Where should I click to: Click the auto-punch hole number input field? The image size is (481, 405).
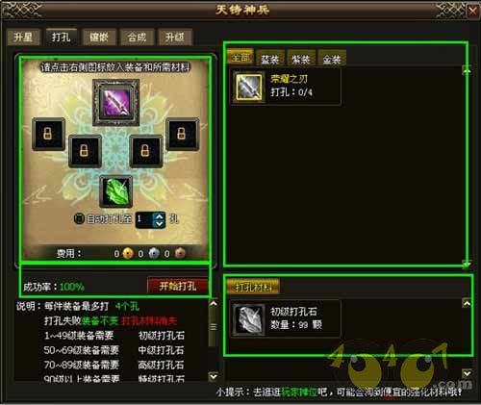(x=145, y=219)
